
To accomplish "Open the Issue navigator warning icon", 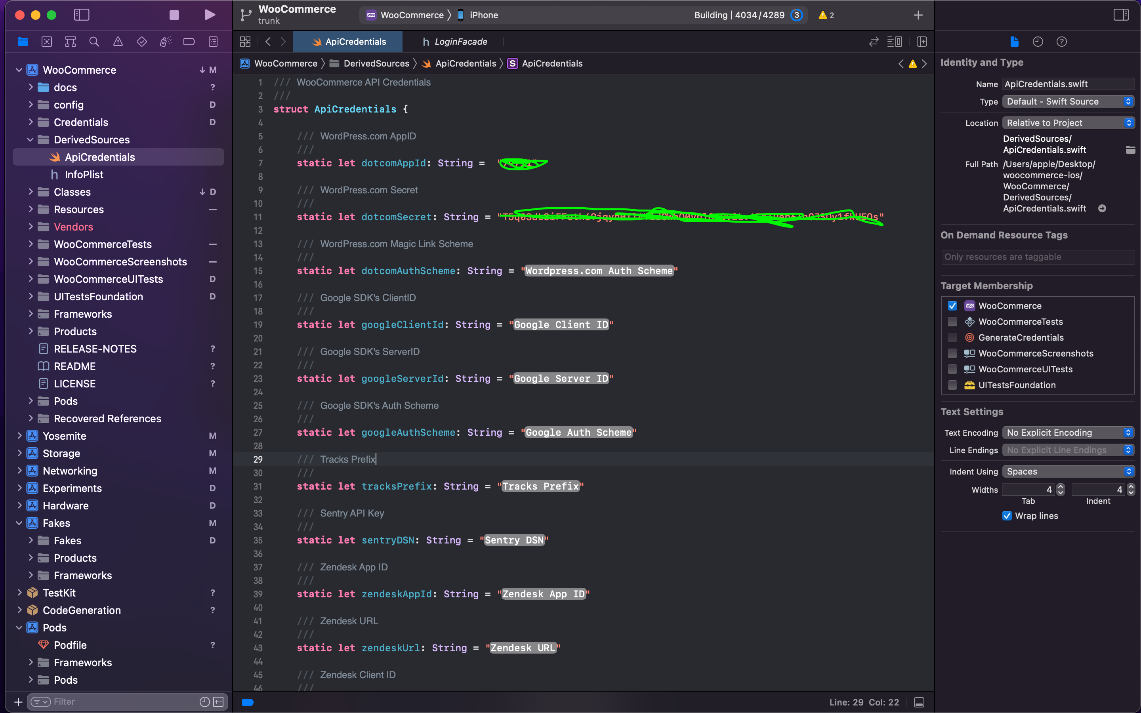I will tap(117, 42).
